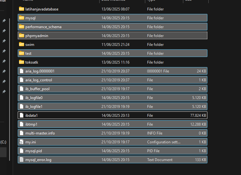The width and height of the screenshot is (241, 175).
Task: Click the phpmyadmin folder name
Action: [x=37, y=36]
